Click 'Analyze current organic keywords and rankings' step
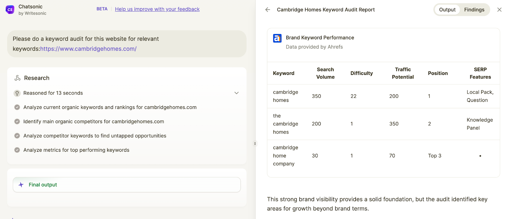This screenshot has width=508, height=219. pos(110,107)
